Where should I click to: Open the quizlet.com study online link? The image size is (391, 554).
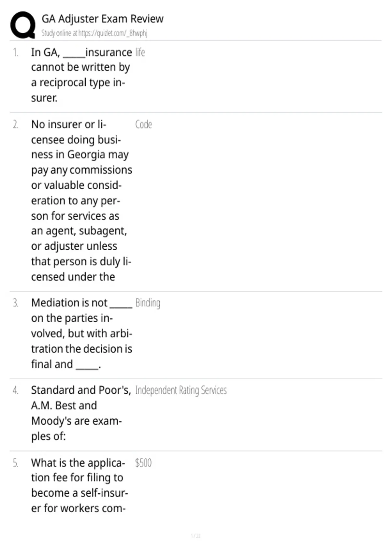click(94, 33)
